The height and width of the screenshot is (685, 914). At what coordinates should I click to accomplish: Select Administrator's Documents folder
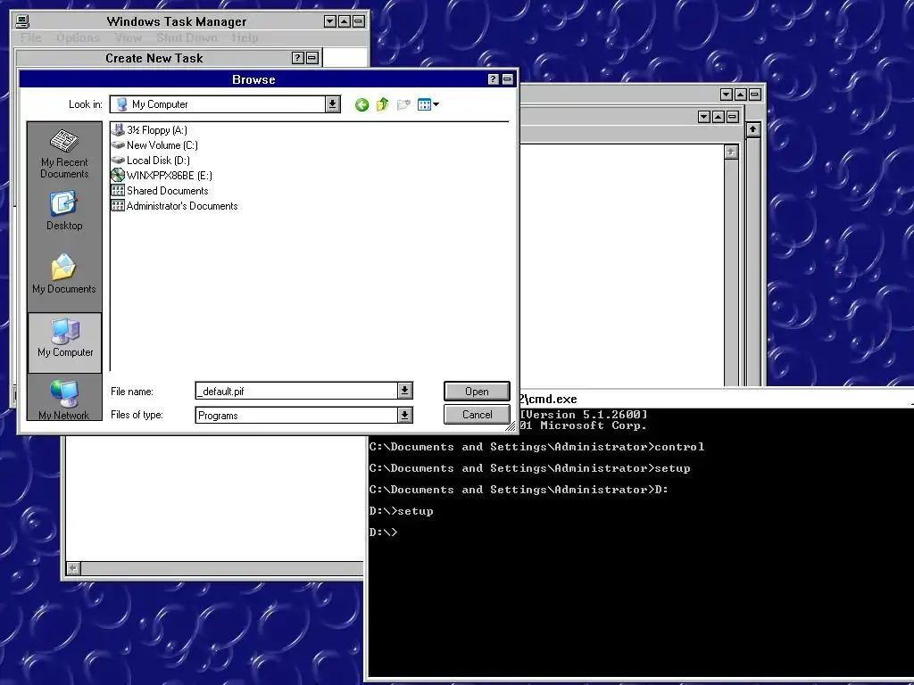pyautogui.click(x=174, y=206)
